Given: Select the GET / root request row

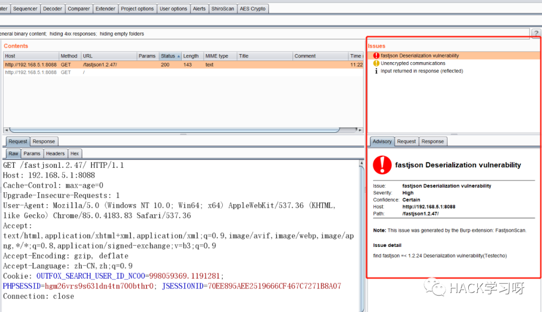Looking at the screenshot, I should click(183, 73).
